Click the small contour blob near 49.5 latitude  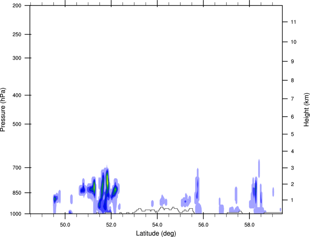(55, 198)
